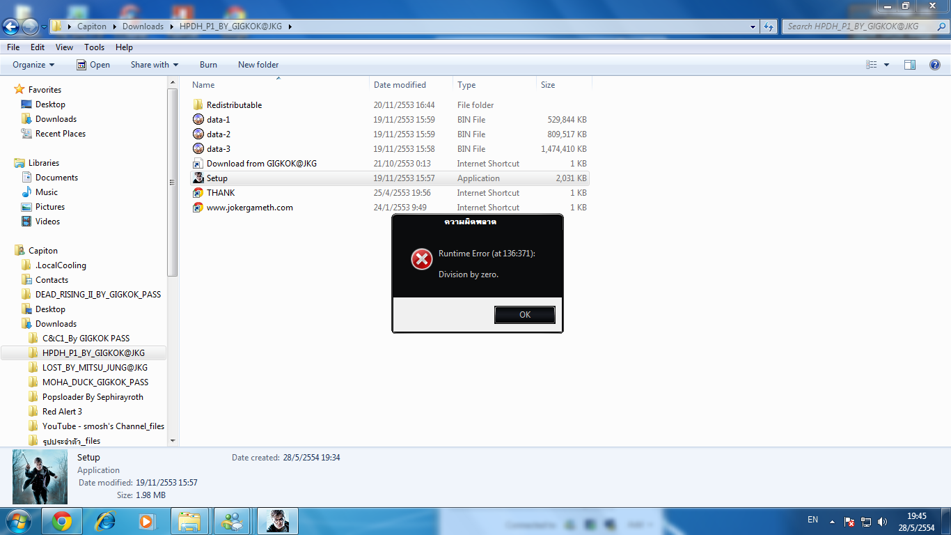The height and width of the screenshot is (535, 951).
Task: Launch Internet Explorer taskbar icon
Action: click(x=105, y=521)
